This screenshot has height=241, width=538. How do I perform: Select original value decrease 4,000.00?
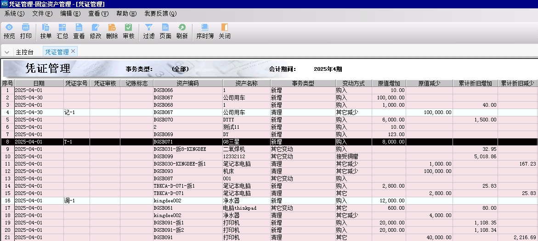[429, 216]
